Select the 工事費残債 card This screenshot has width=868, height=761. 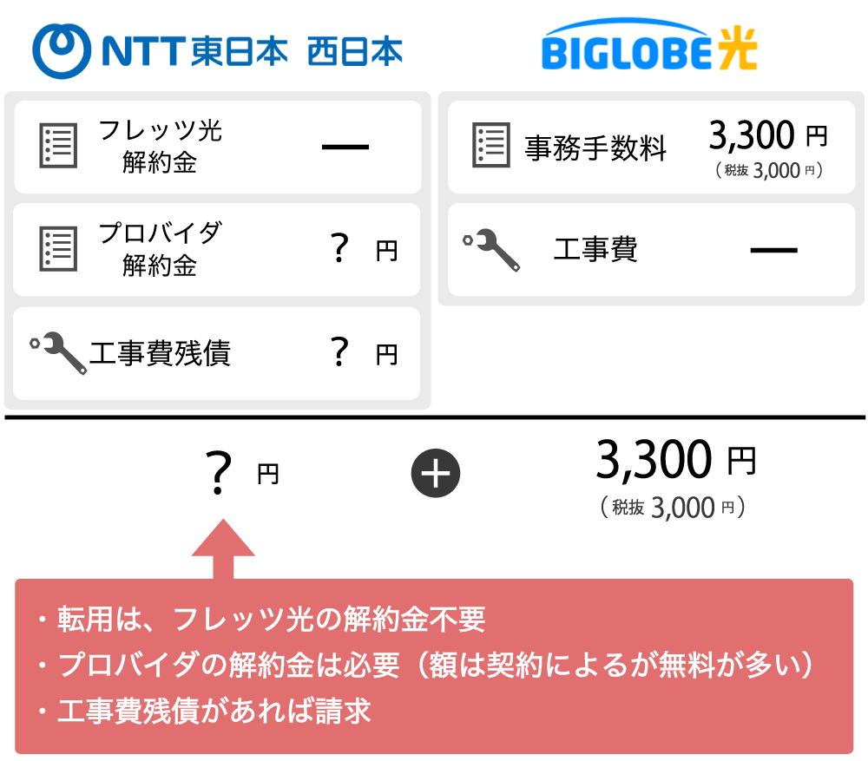point(217,353)
